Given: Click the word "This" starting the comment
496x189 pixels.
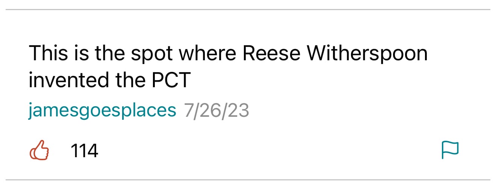Looking at the screenshot, I should pos(48,54).
